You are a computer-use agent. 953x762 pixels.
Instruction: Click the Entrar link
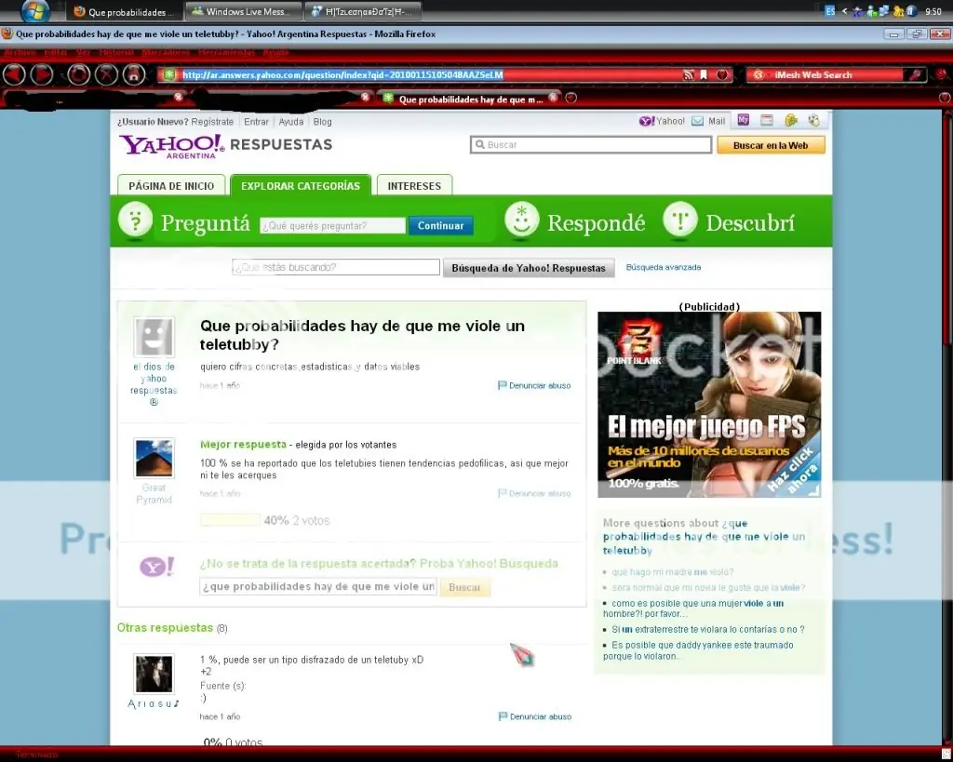256,122
